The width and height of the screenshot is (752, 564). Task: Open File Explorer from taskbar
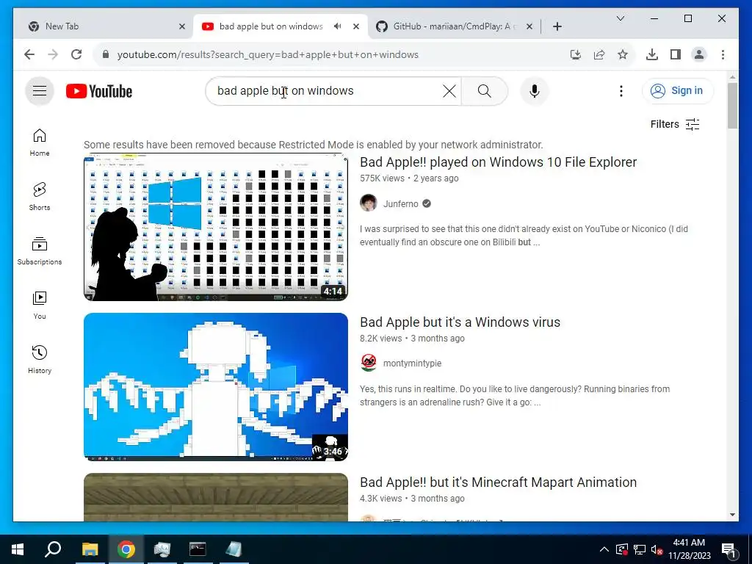coord(90,549)
